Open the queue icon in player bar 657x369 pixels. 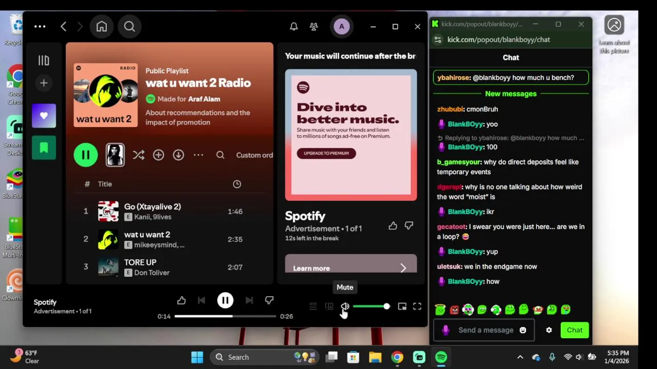pos(313,306)
